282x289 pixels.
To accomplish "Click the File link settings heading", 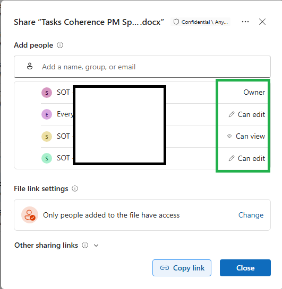I will 41,189.
